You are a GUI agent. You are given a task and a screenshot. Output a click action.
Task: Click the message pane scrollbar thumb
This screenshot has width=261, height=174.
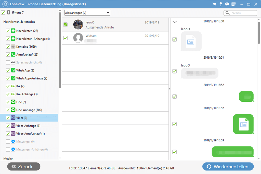pyautogui.click(x=259, y=32)
